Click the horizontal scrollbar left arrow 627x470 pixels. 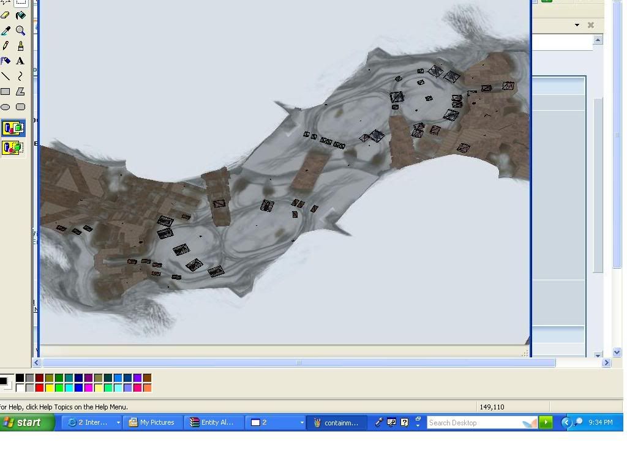tap(36, 363)
